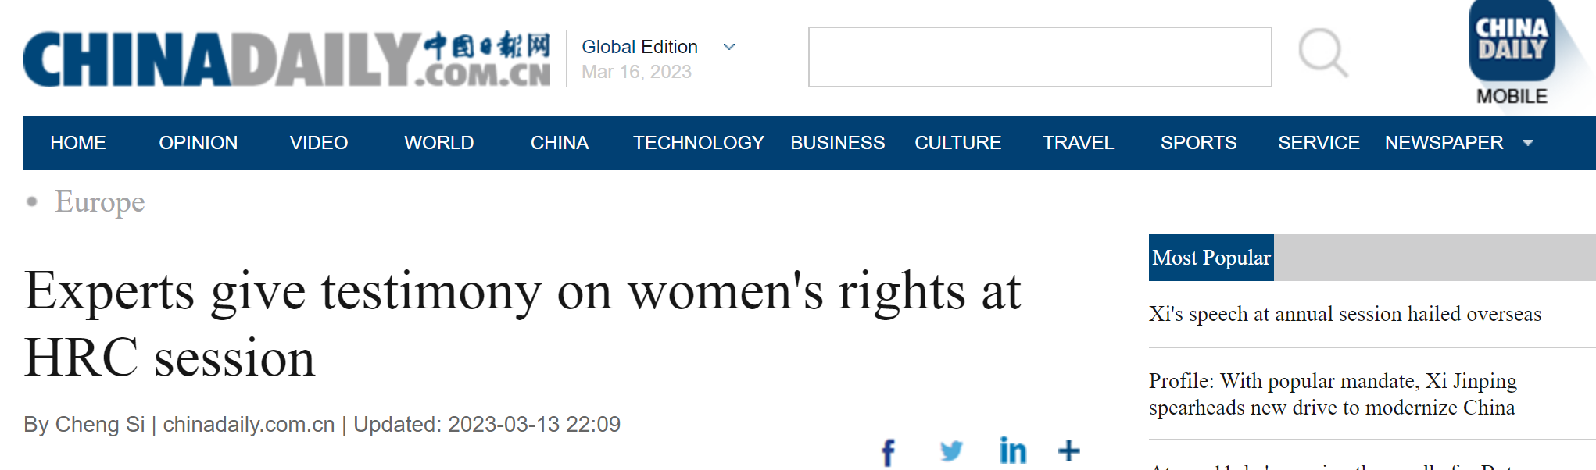Screen dimensions: 1596x470
Task: Go to the Opinion section
Action: [199, 143]
